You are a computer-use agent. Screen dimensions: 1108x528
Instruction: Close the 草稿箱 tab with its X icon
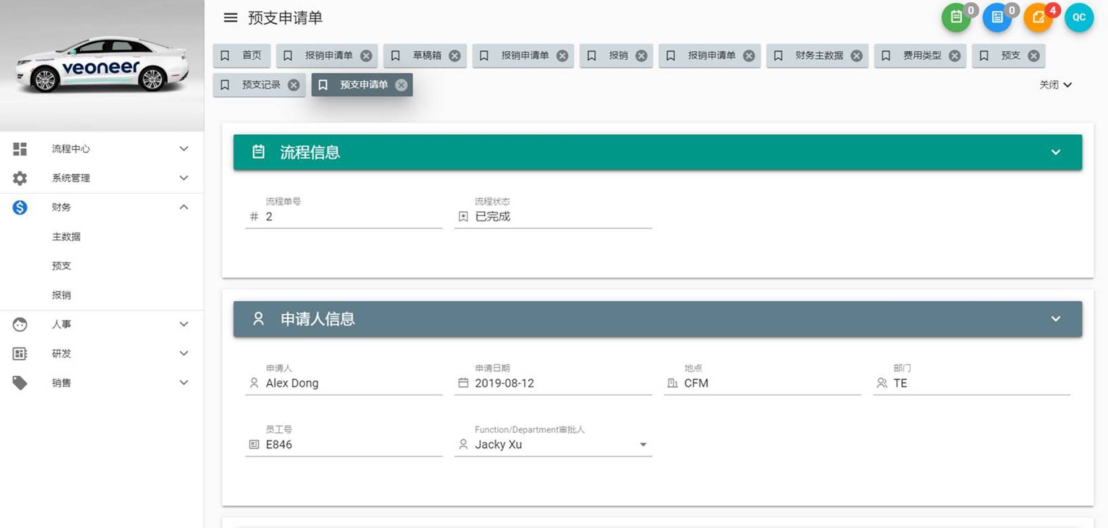click(455, 56)
